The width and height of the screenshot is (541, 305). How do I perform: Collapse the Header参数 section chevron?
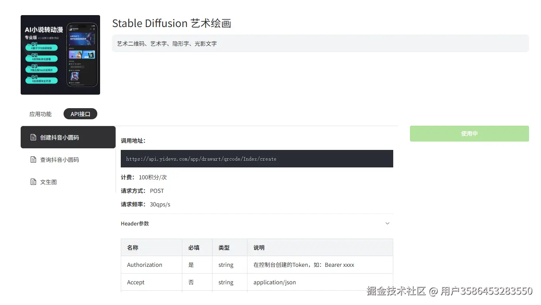point(388,223)
